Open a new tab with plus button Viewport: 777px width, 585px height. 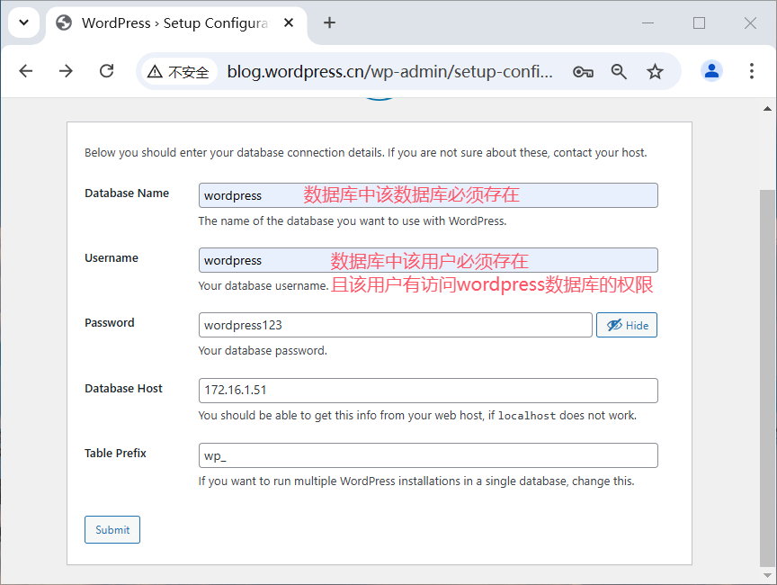329,22
